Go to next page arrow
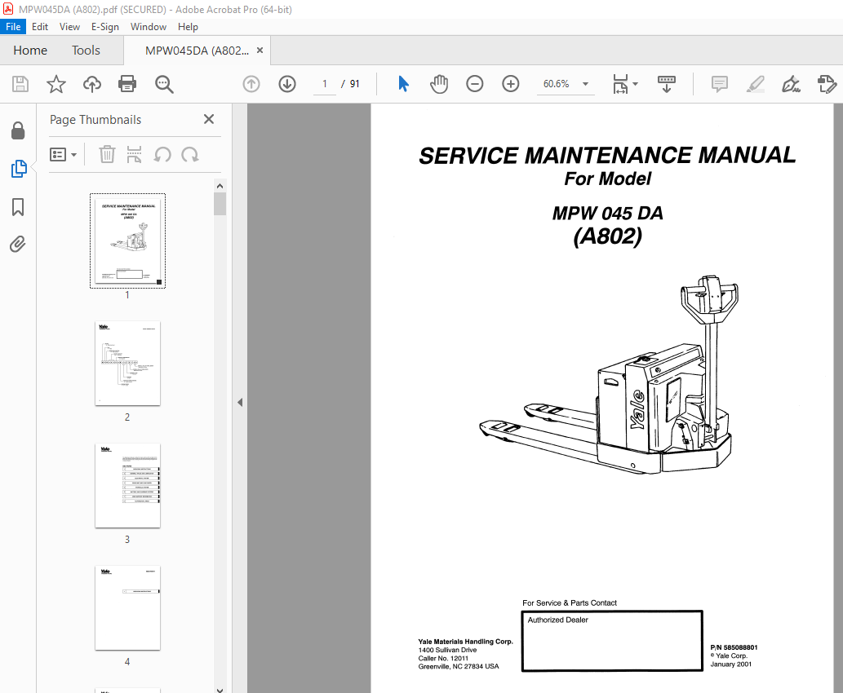This screenshot has height=693, width=843. pos(287,84)
